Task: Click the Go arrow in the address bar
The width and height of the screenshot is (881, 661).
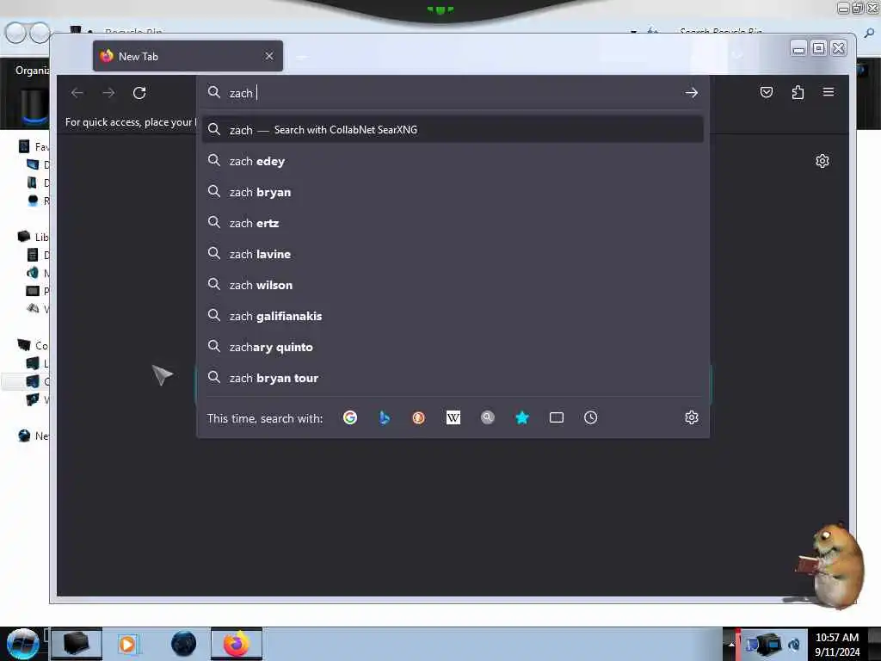Action: coord(691,93)
